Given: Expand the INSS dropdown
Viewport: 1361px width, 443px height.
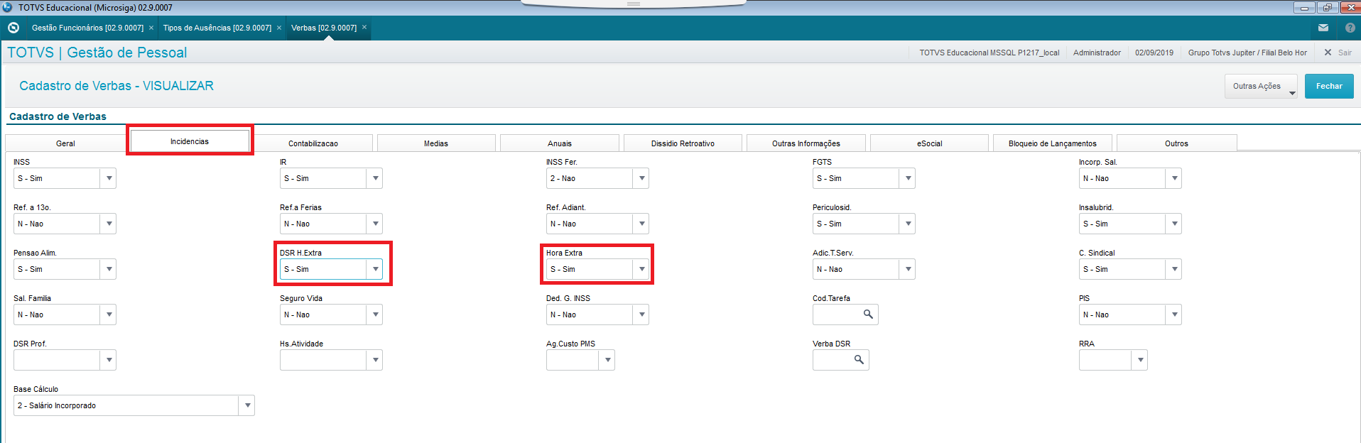Looking at the screenshot, I should click(x=109, y=178).
